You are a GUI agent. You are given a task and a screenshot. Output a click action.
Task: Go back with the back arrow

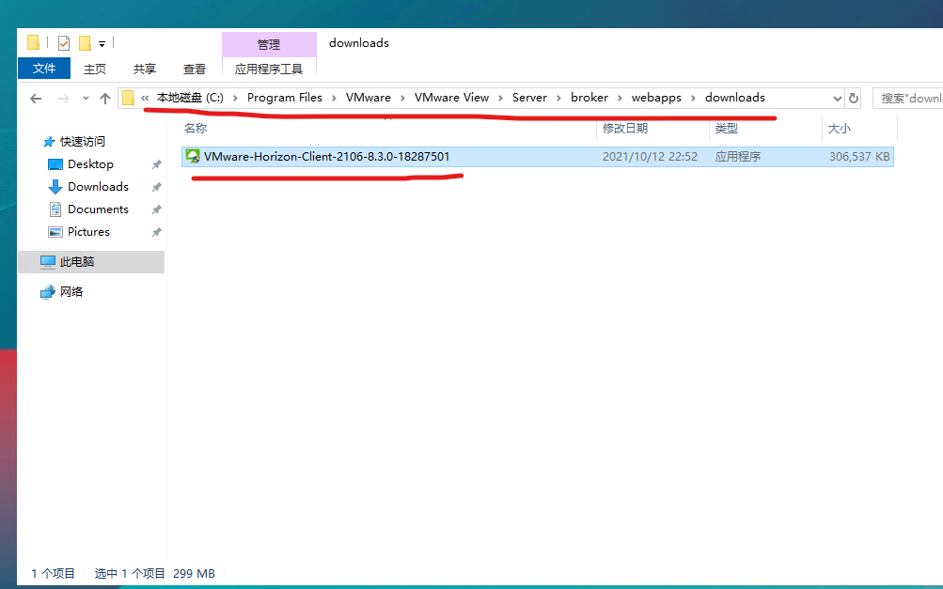tap(36, 99)
